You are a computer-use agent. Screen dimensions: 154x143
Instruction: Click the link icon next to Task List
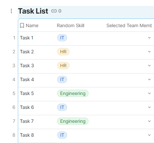point(54,11)
